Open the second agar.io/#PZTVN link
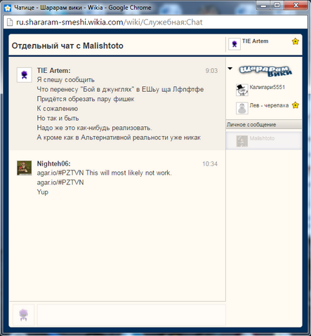Image resolution: width=311 pixels, height=336 pixels. [60, 182]
